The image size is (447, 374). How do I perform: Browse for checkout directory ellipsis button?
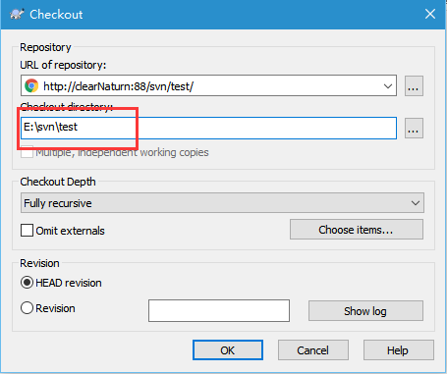tap(414, 128)
